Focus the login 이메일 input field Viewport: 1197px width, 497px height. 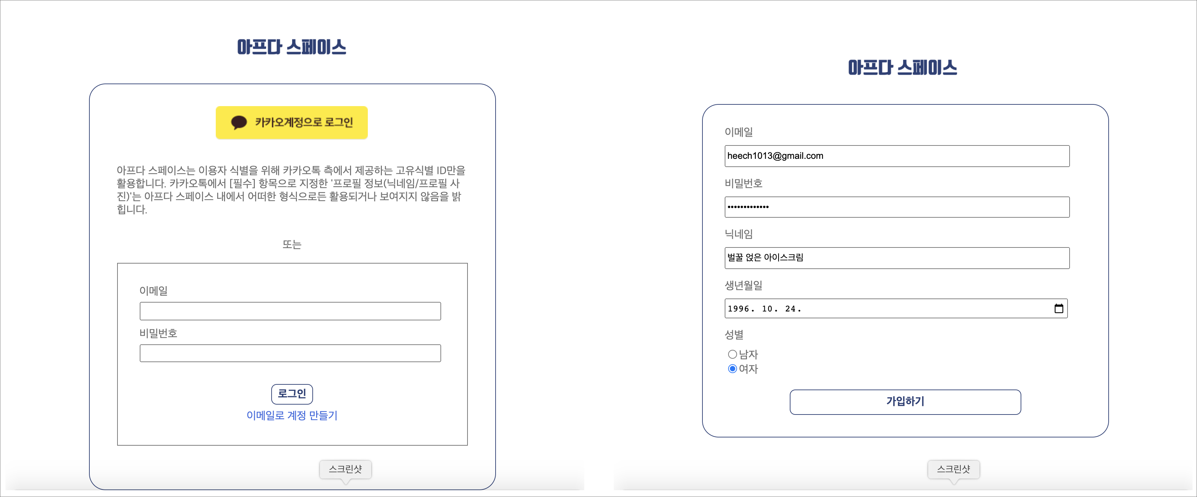pyautogui.click(x=290, y=311)
